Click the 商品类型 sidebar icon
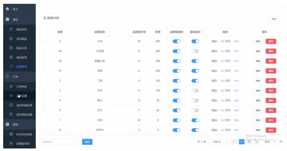 (11, 57)
